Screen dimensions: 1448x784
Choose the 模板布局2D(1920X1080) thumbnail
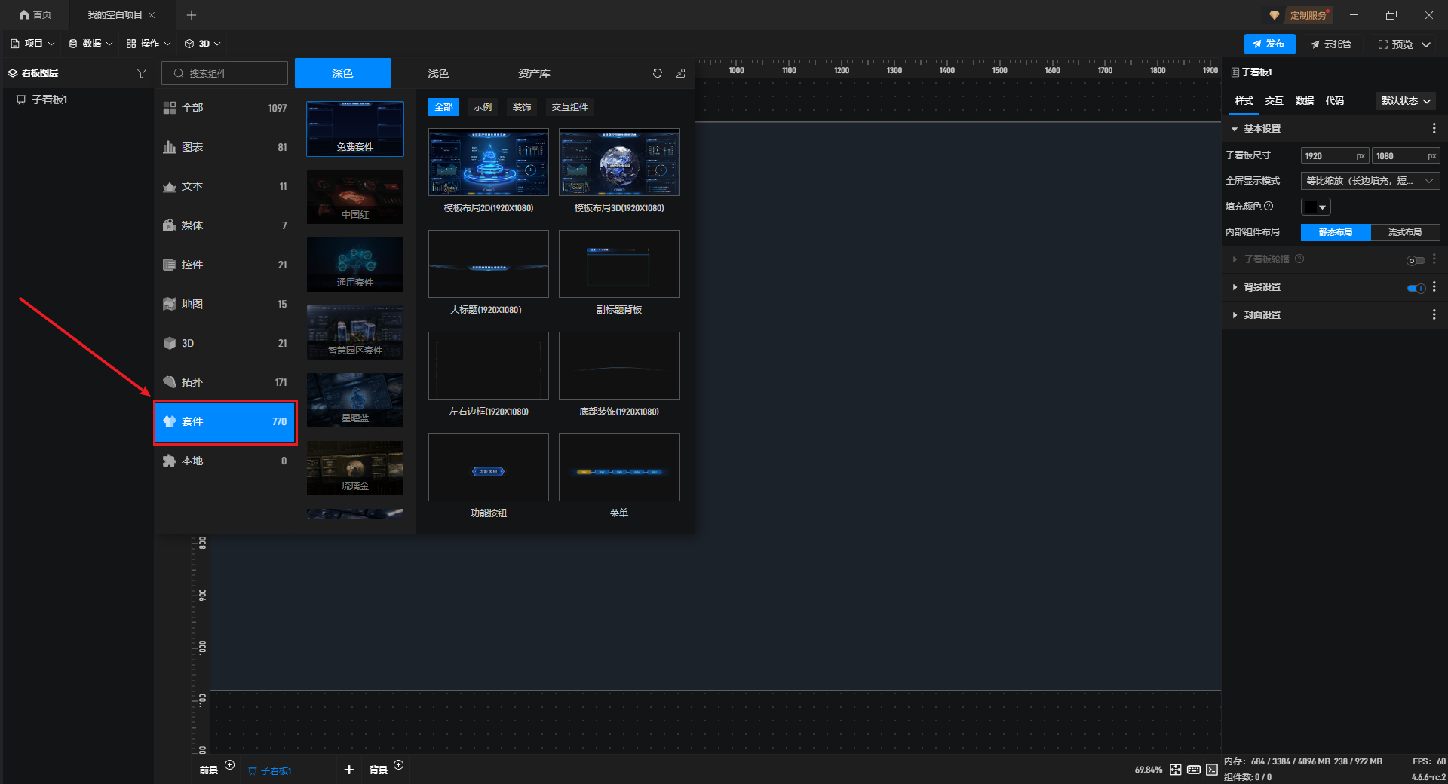click(x=489, y=162)
